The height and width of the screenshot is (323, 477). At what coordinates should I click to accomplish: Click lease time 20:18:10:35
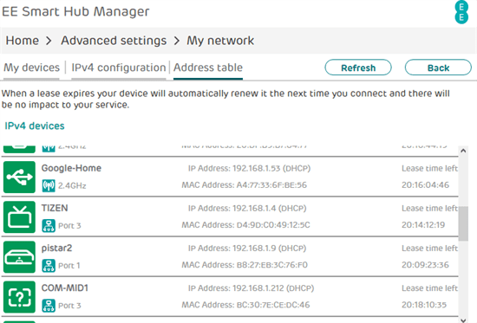(x=424, y=305)
